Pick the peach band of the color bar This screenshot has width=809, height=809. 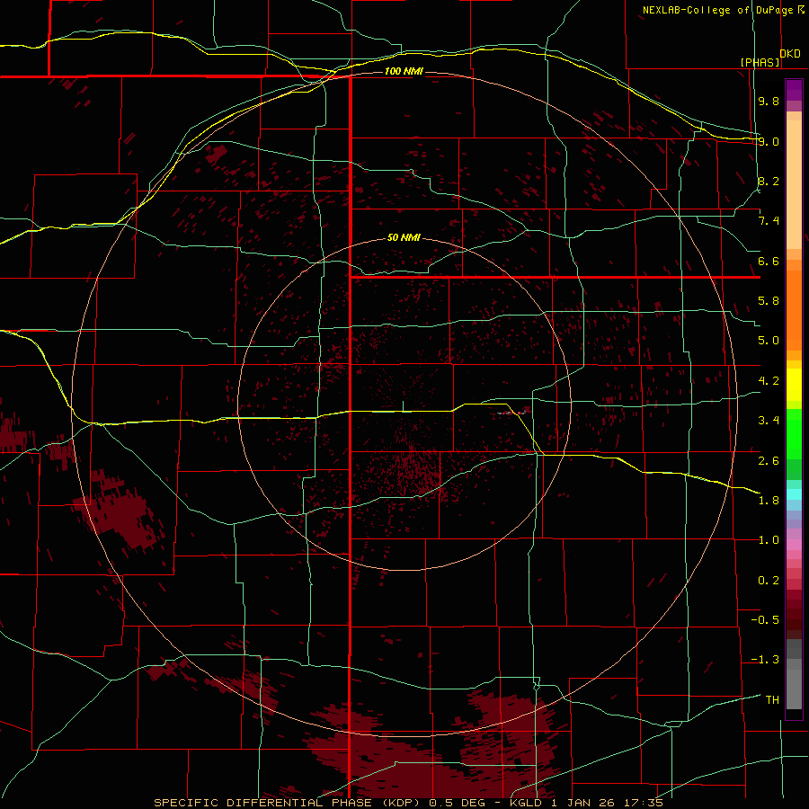click(794, 184)
